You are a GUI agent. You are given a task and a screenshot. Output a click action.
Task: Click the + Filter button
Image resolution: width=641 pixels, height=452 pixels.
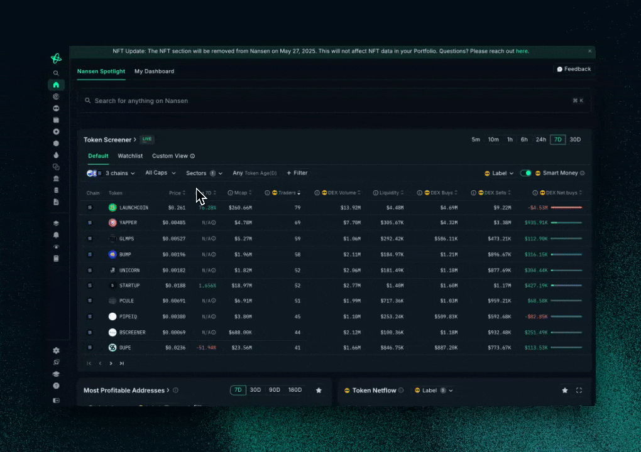tap(297, 173)
